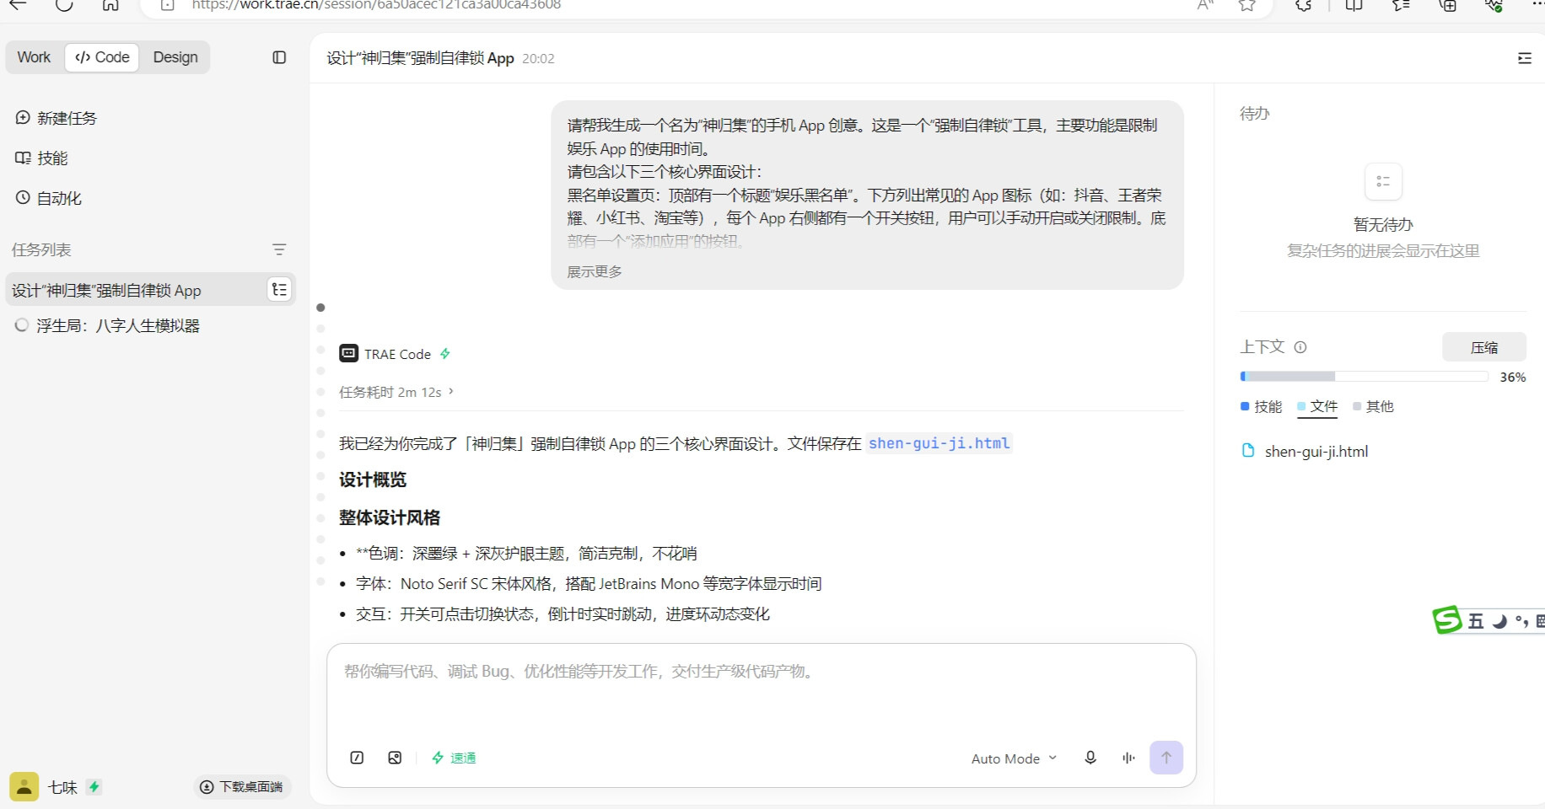
Task: Expand the 任务耗时 2m 12s details
Action: (x=396, y=392)
